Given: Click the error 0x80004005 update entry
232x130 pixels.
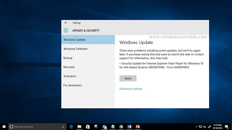Looking at the screenshot, I should coord(161,65).
